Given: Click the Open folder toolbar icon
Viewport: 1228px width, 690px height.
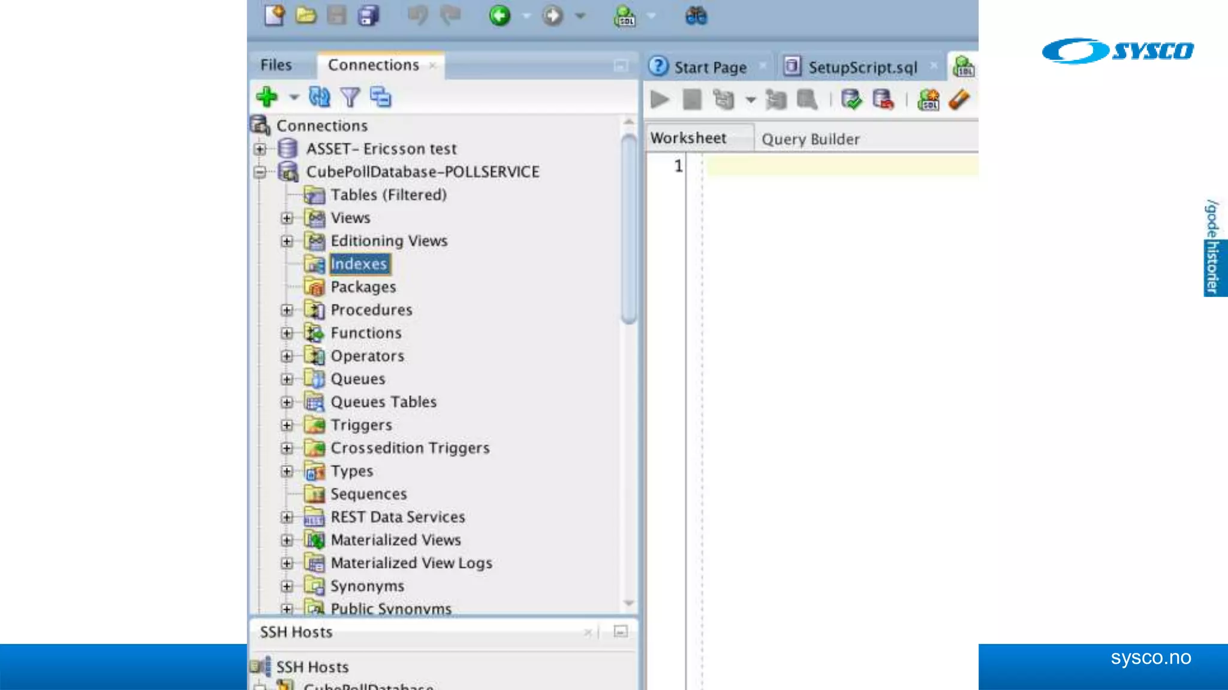Looking at the screenshot, I should (x=306, y=15).
